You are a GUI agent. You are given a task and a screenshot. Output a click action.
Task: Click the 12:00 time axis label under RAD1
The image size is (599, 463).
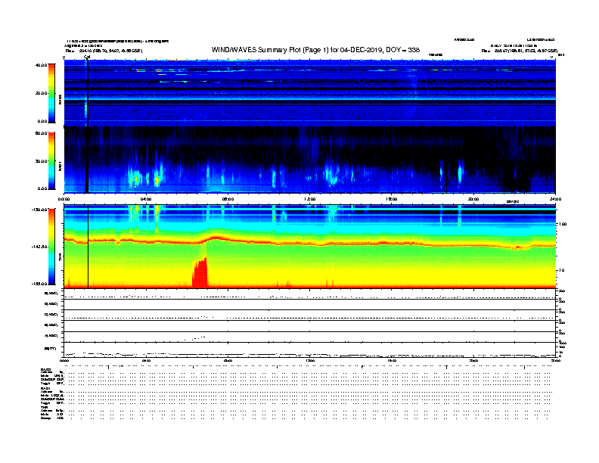[x=309, y=199]
